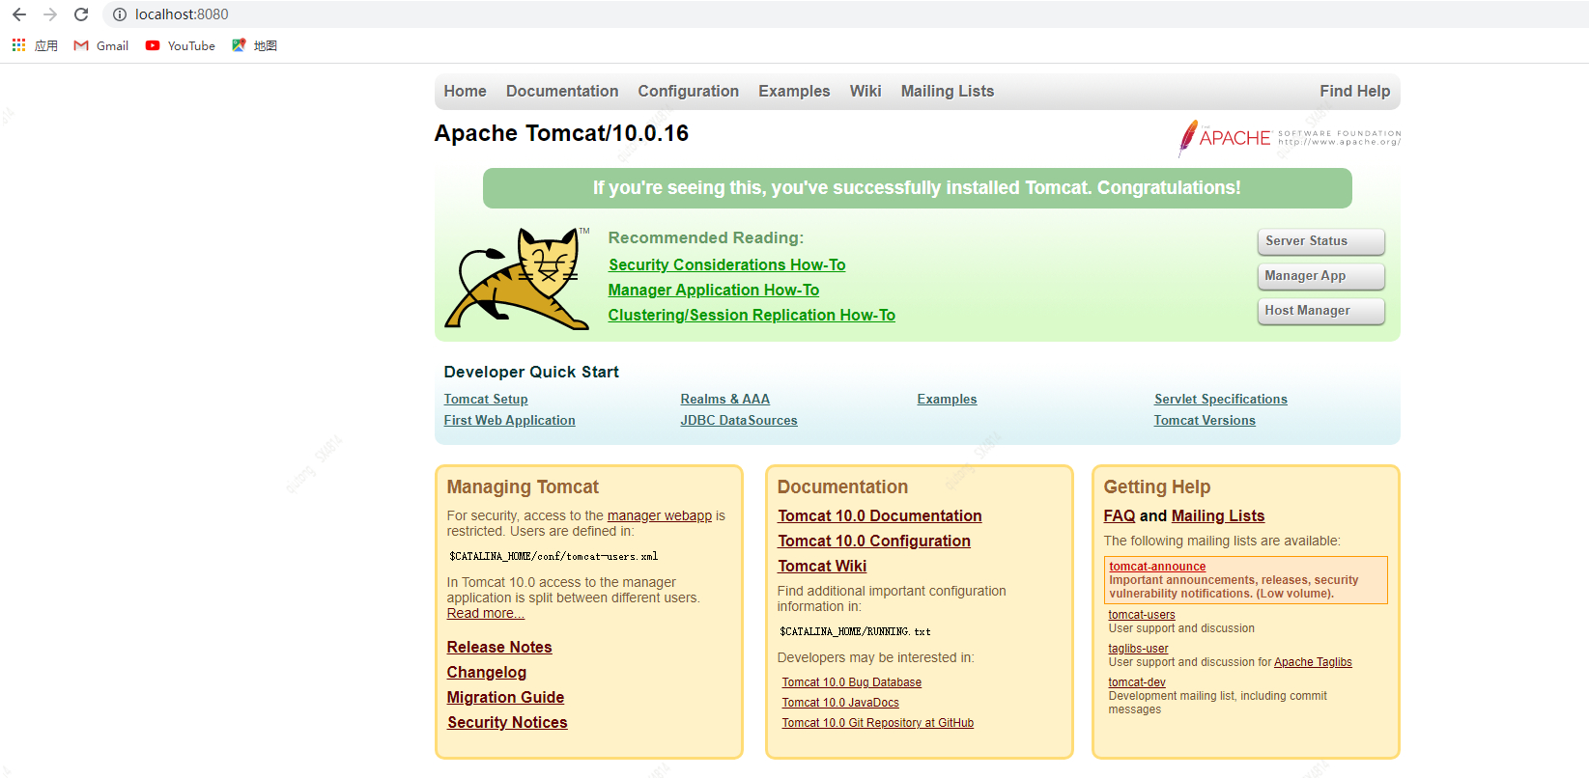Open the tomcat-users mailing list link
This screenshot has width=1589, height=778.
(1142, 615)
